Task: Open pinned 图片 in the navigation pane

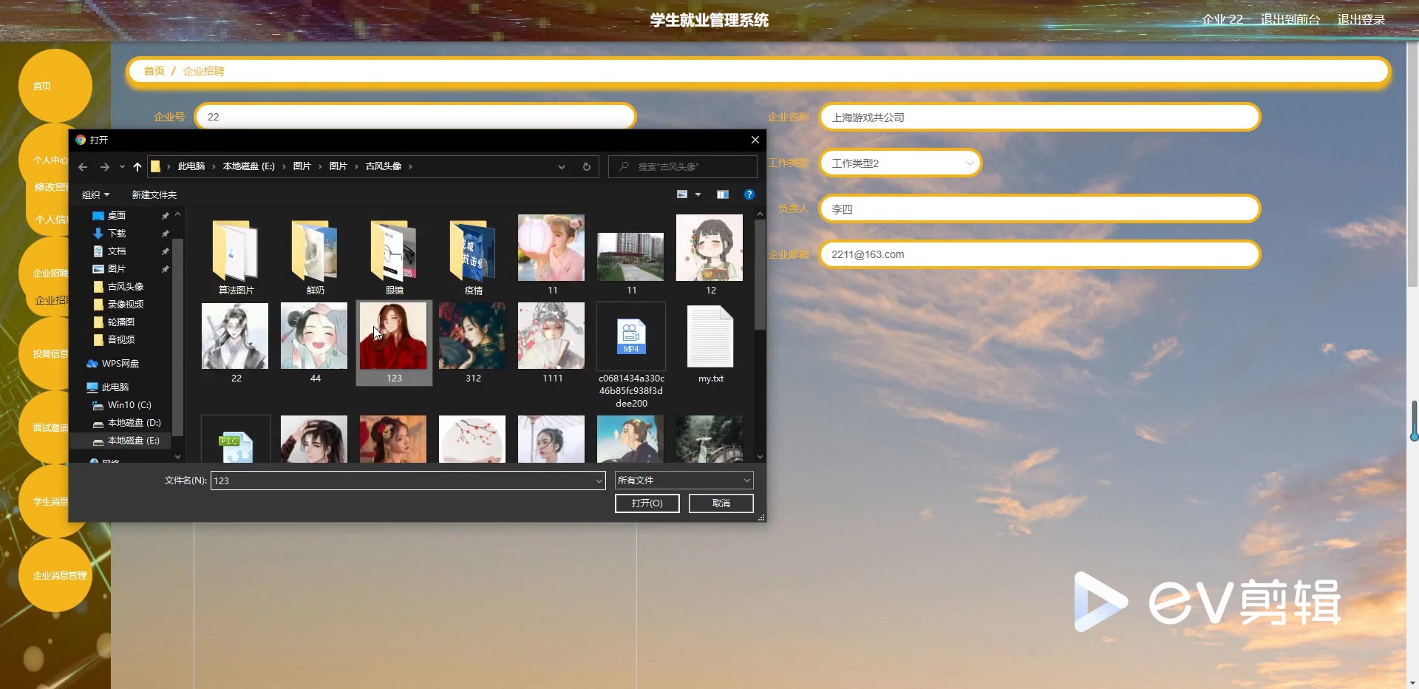Action: (117, 269)
